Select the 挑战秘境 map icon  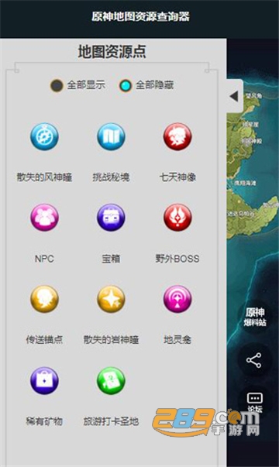(x=111, y=136)
